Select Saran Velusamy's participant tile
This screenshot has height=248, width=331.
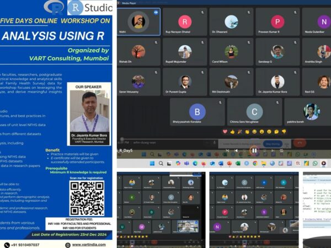138,82
